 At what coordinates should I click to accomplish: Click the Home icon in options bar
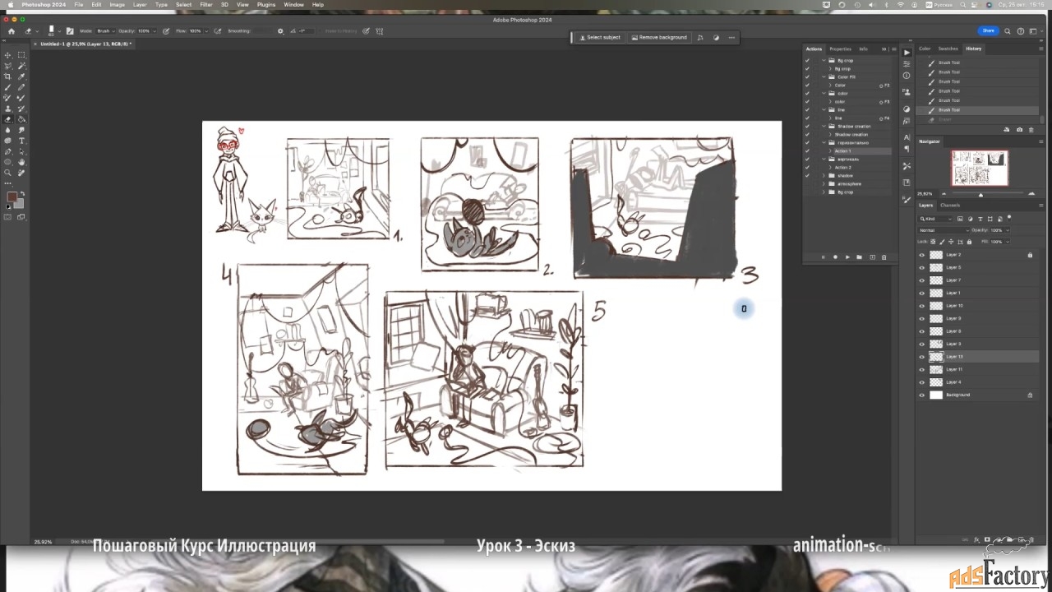pos(11,31)
